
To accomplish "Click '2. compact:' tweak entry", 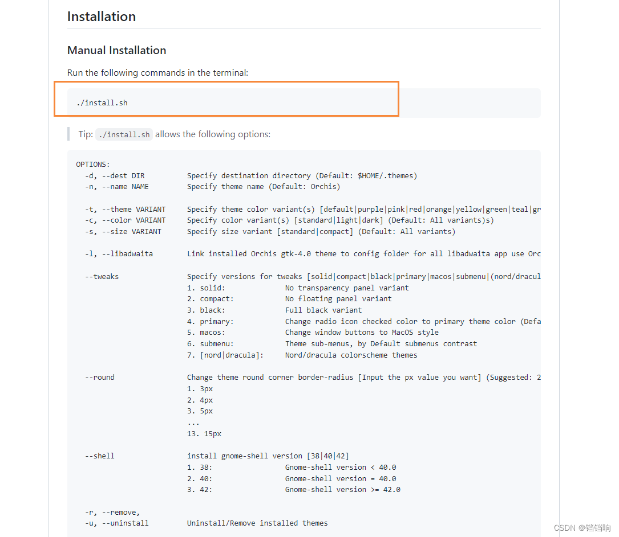I will (x=211, y=299).
